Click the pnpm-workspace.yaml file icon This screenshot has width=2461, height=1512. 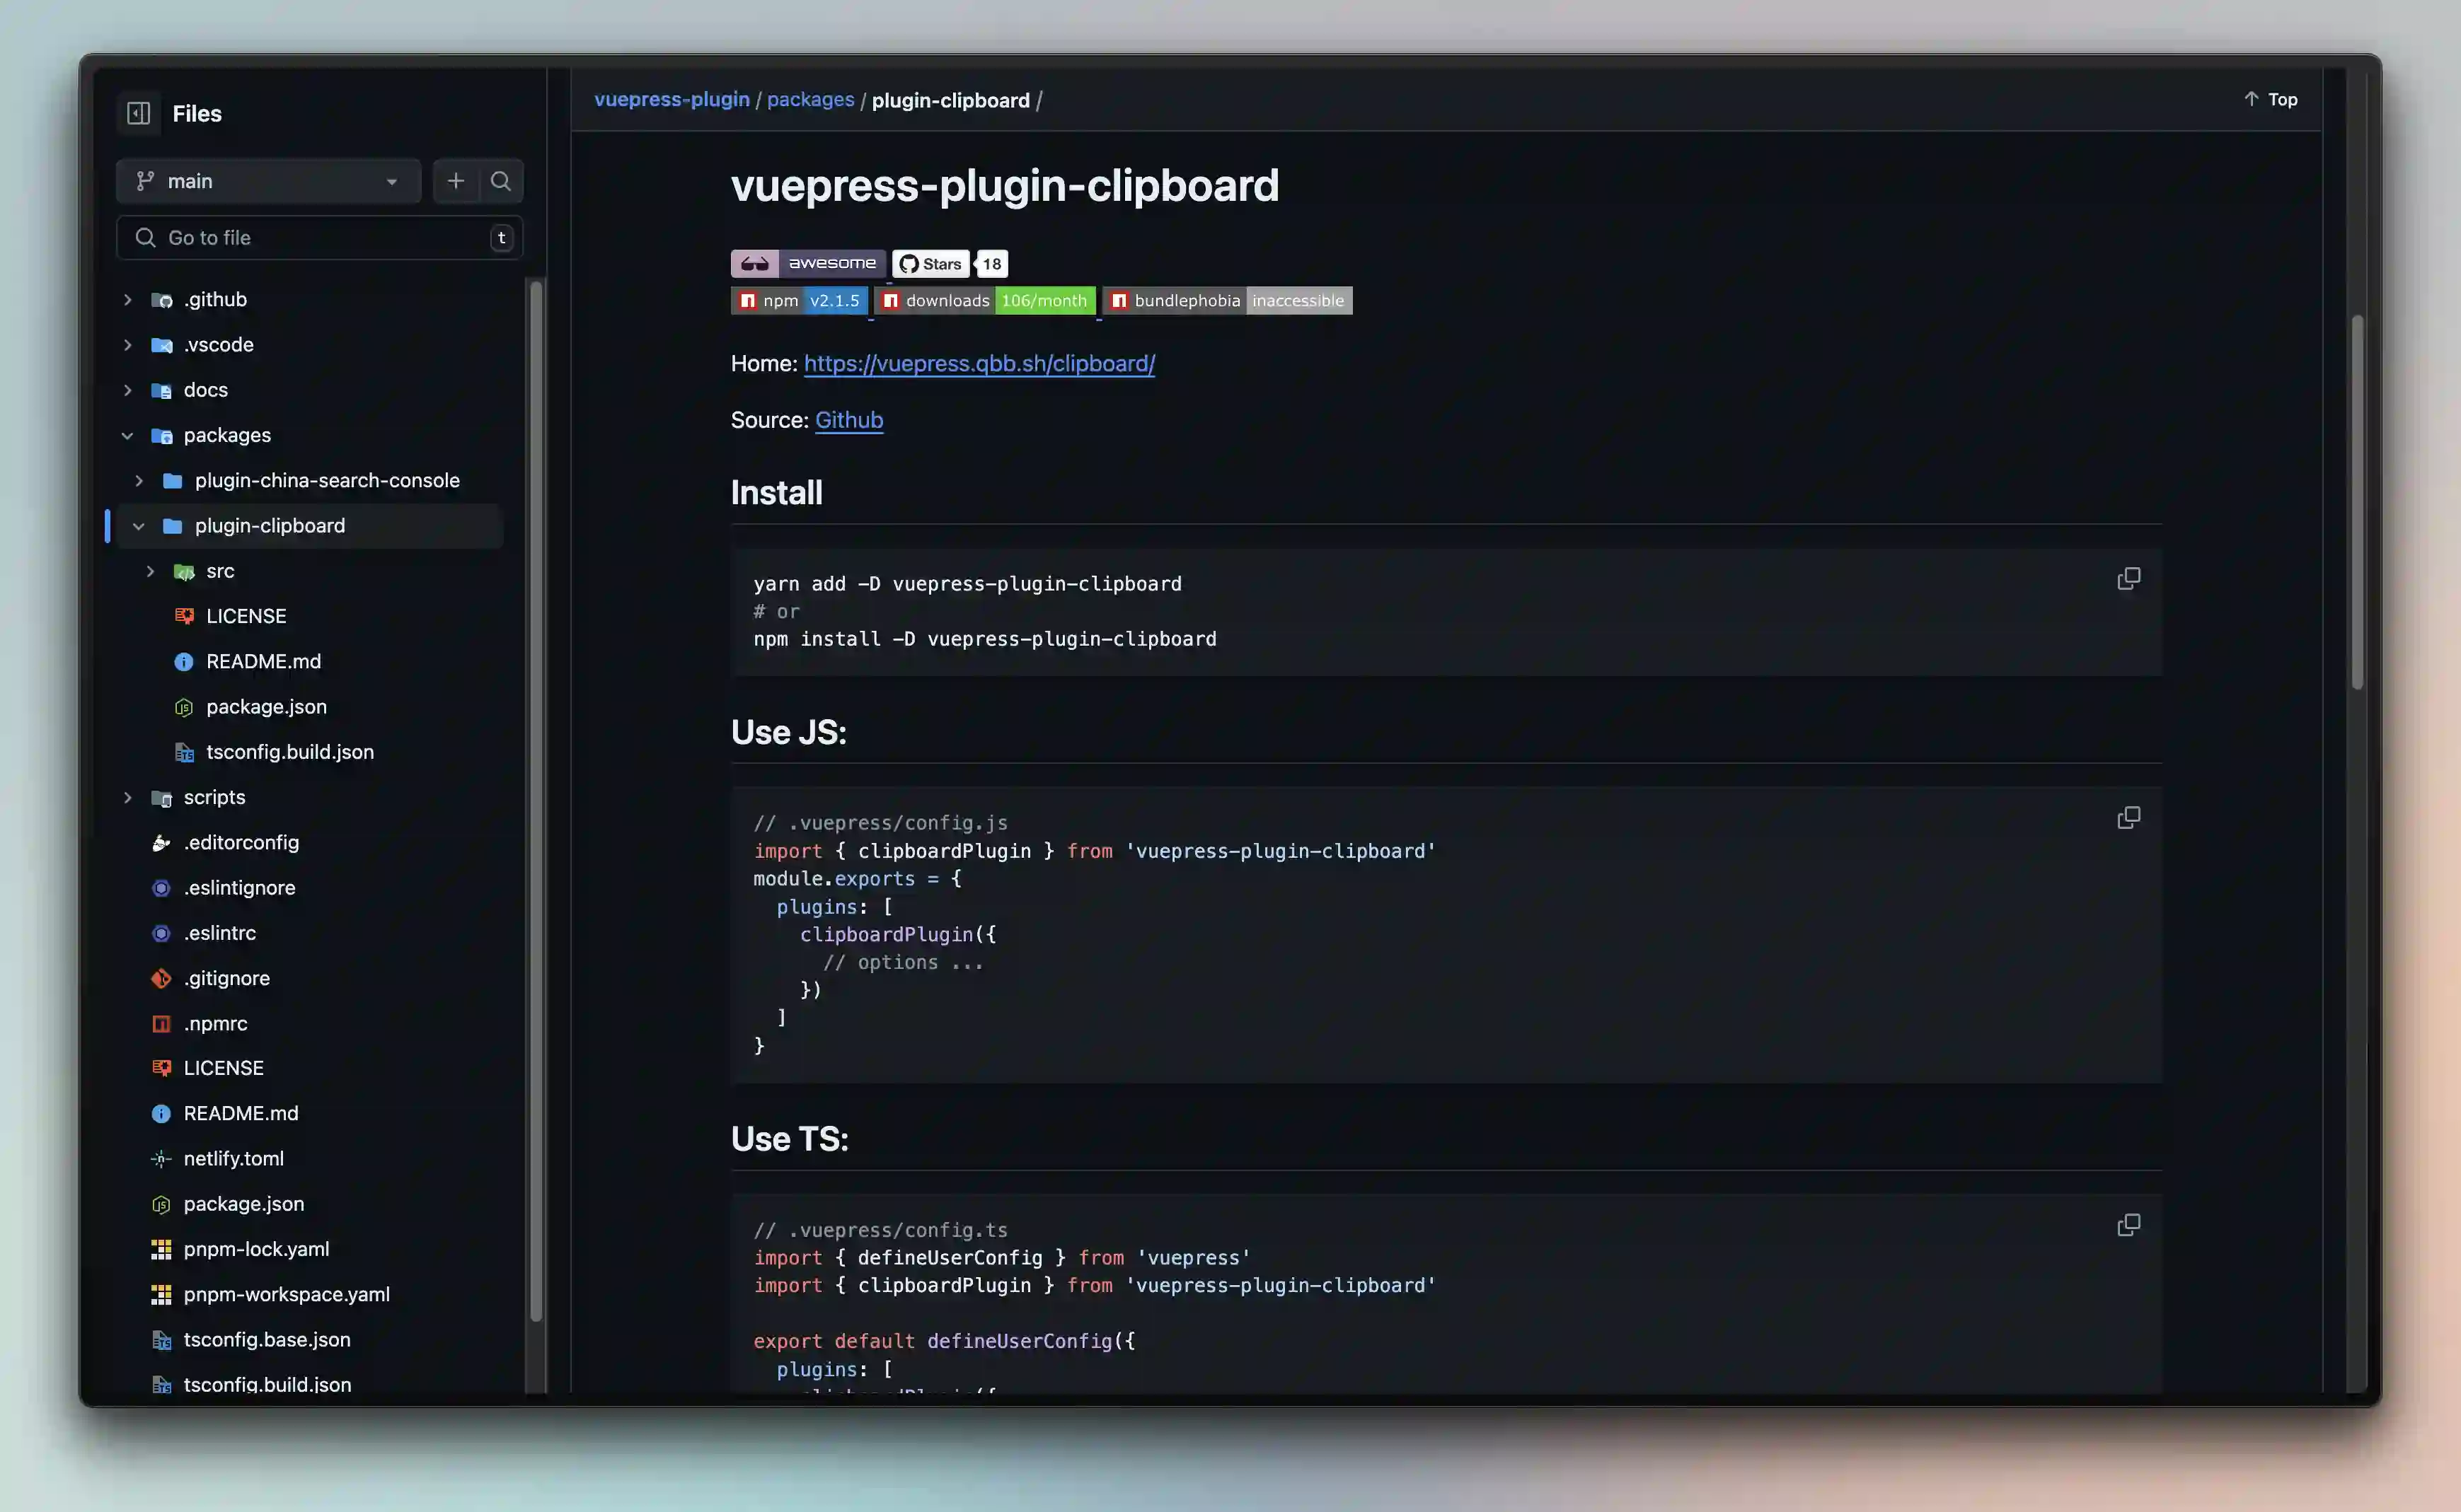pos(161,1295)
